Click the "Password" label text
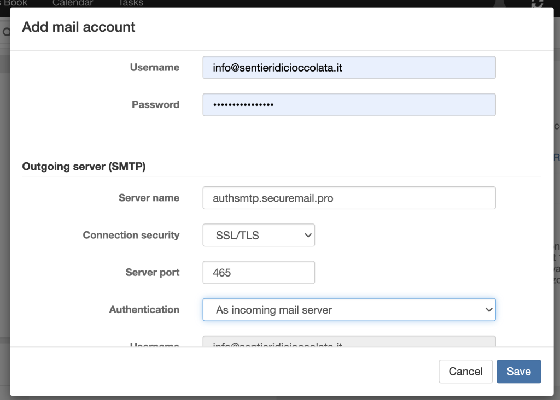This screenshot has width=560, height=400. (155, 105)
